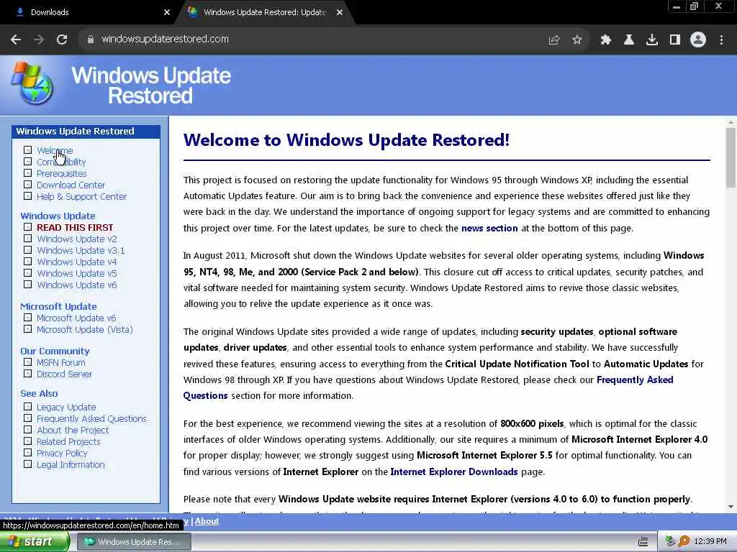Image resolution: width=737 pixels, height=552 pixels.
Task: Go to Prerequisites in the sidebar
Action: pos(62,174)
